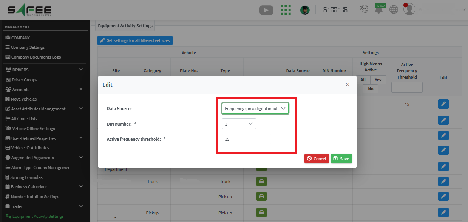The height and width of the screenshot is (222, 468).
Task: Click the user profile avatar icon
Action: pyautogui.click(x=409, y=9)
